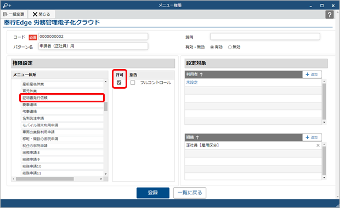Close the メニュー権限 window
Viewport: 340px width, 208px height.
[333, 5]
